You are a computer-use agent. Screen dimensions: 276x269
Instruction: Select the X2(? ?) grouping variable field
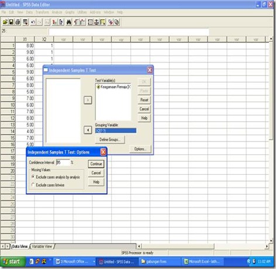point(116,130)
